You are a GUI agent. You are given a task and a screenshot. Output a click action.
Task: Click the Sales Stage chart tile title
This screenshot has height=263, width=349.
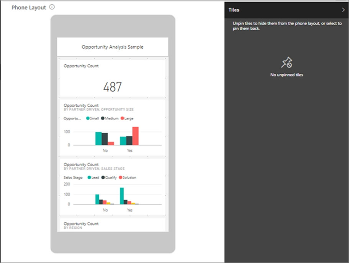tap(81, 164)
